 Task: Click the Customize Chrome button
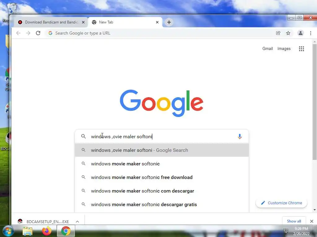[281, 203]
